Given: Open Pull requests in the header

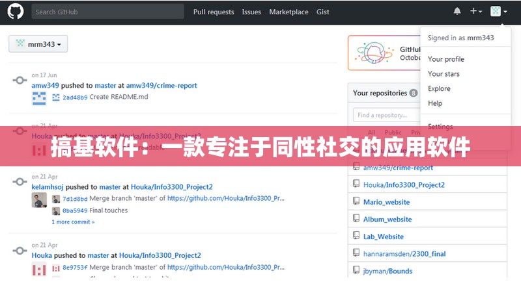Looking at the screenshot, I should [214, 12].
